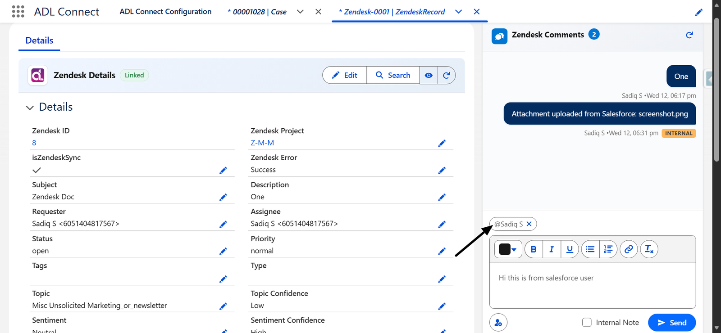Close the Zendesk-0001 ZendeskRecord tab

476,12
